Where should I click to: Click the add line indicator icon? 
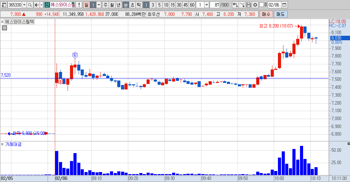click(242, 5)
